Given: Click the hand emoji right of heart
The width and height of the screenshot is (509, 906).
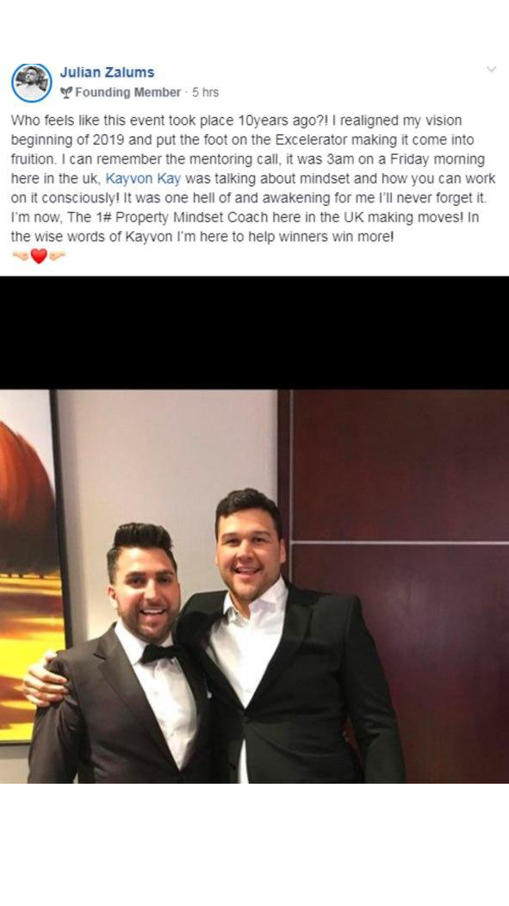Looking at the screenshot, I should tap(57, 256).
